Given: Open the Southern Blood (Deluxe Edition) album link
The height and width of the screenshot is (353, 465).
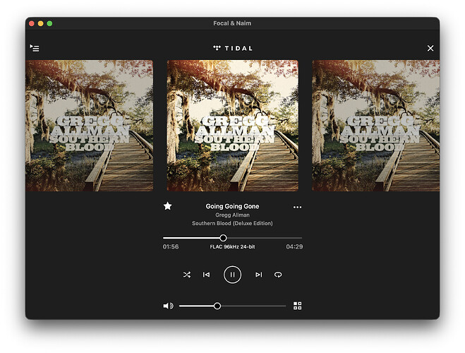Looking at the screenshot, I should click(232, 223).
